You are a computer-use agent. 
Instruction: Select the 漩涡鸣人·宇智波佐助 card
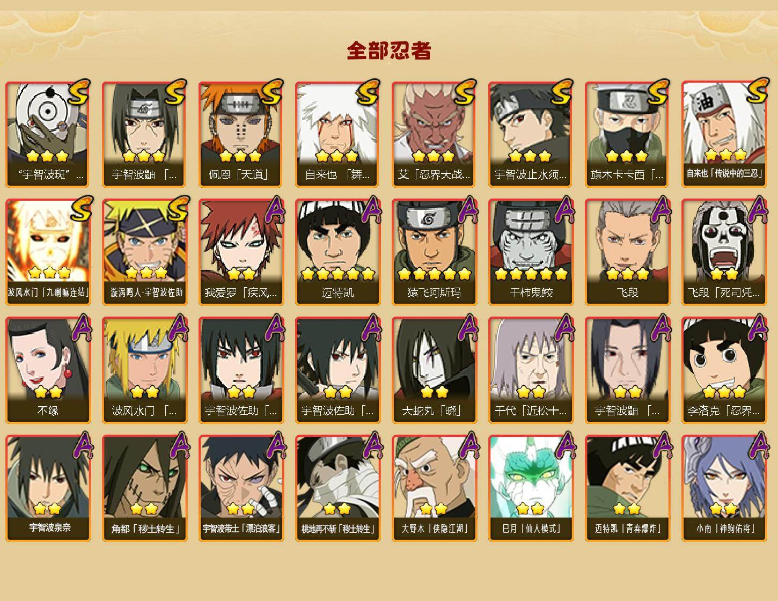tap(144, 252)
